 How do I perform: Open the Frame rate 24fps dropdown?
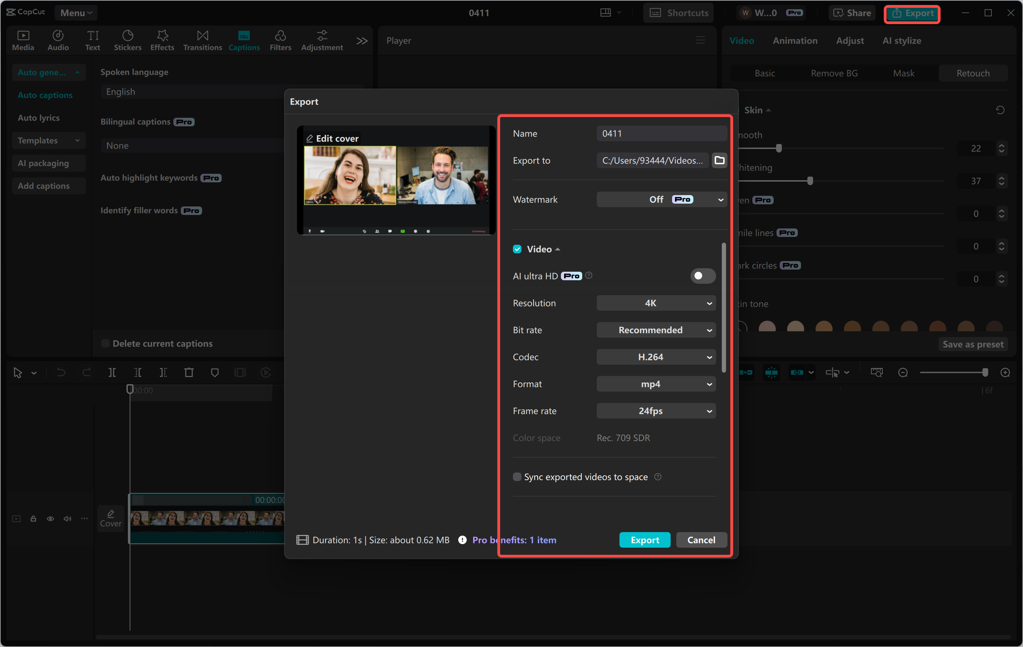coord(655,411)
